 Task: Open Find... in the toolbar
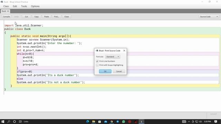(x=56, y=17)
